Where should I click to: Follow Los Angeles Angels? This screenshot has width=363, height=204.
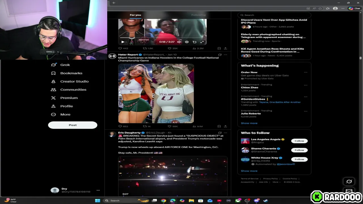tap(299, 141)
